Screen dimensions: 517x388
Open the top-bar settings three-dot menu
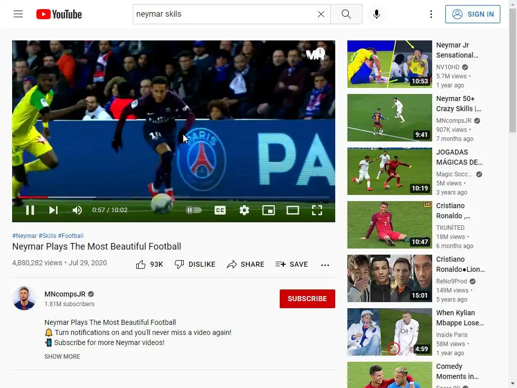(431, 14)
